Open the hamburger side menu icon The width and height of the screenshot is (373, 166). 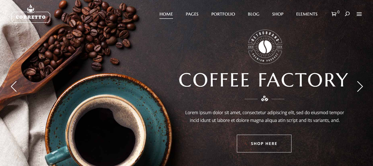[x=359, y=14]
